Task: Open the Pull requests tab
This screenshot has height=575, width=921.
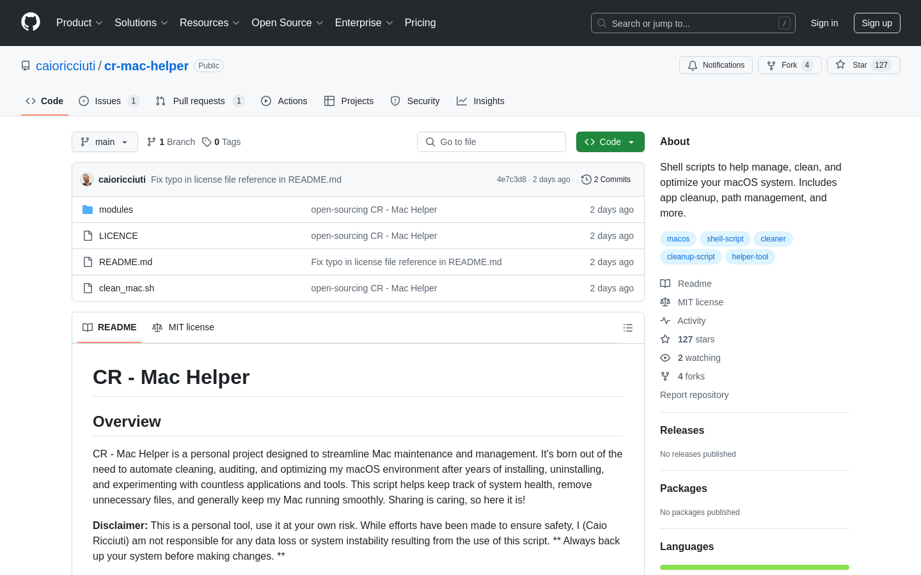Action: click(200, 101)
